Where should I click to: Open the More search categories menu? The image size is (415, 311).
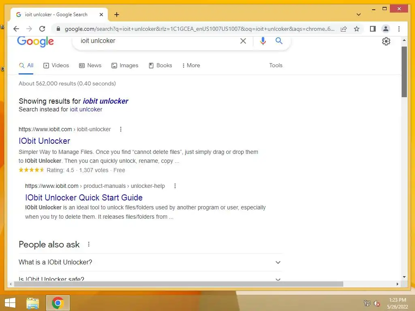point(191,65)
